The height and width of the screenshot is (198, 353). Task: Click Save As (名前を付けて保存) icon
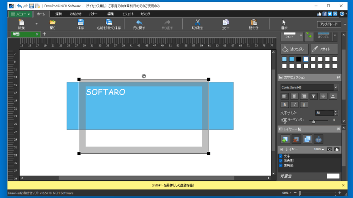pyautogui.click(x=109, y=22)
